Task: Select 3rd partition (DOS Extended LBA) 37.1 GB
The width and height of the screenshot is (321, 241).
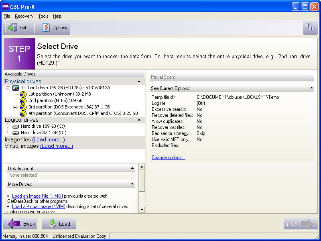Action: (x=69, y=107)
